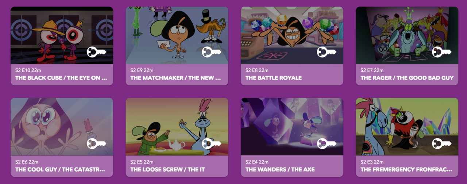
Task: Click the S2 E8 thumbnail with colorful gems
Action: pyautogui.click(x=292, y=35)
